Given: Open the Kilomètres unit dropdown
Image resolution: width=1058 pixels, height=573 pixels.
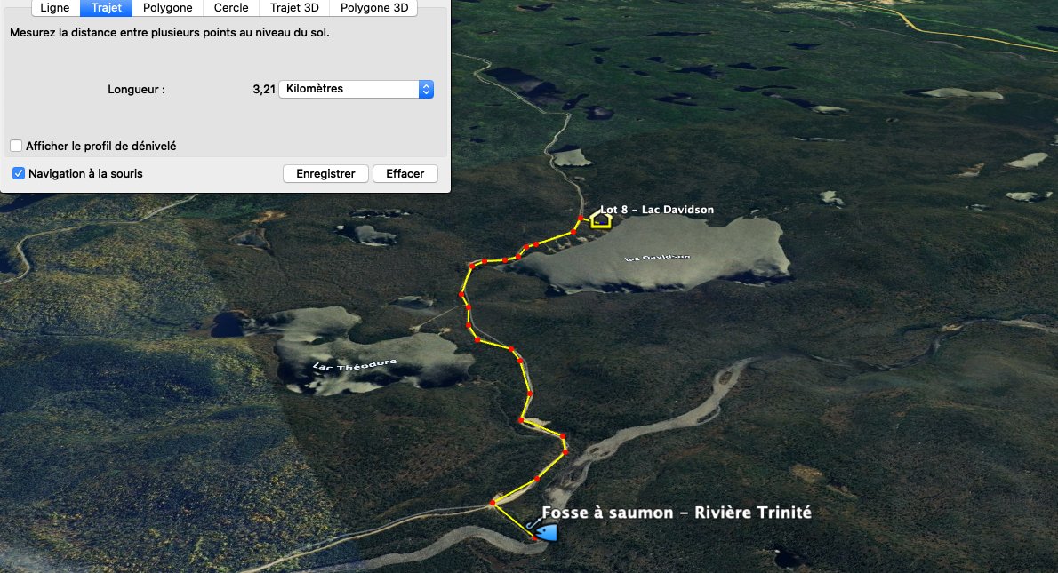Looking at the screenshot, I should [x=357, y=89].
